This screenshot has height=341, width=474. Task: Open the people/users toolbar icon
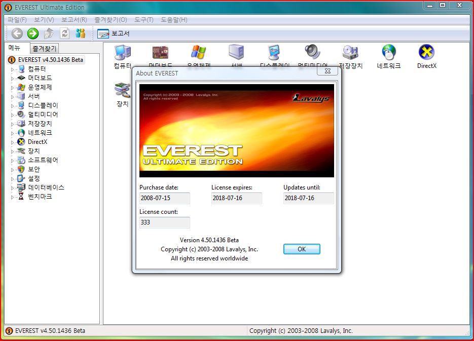80,33
